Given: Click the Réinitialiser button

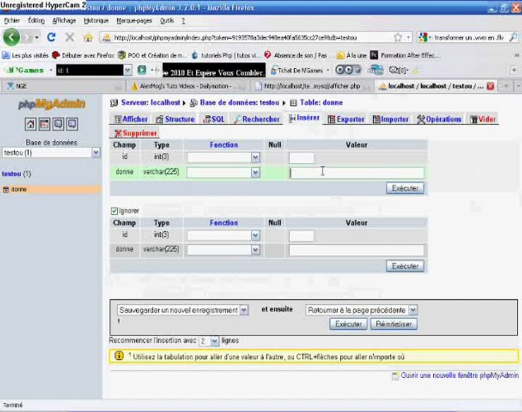Looking at the screenshot, I should 393,324.
